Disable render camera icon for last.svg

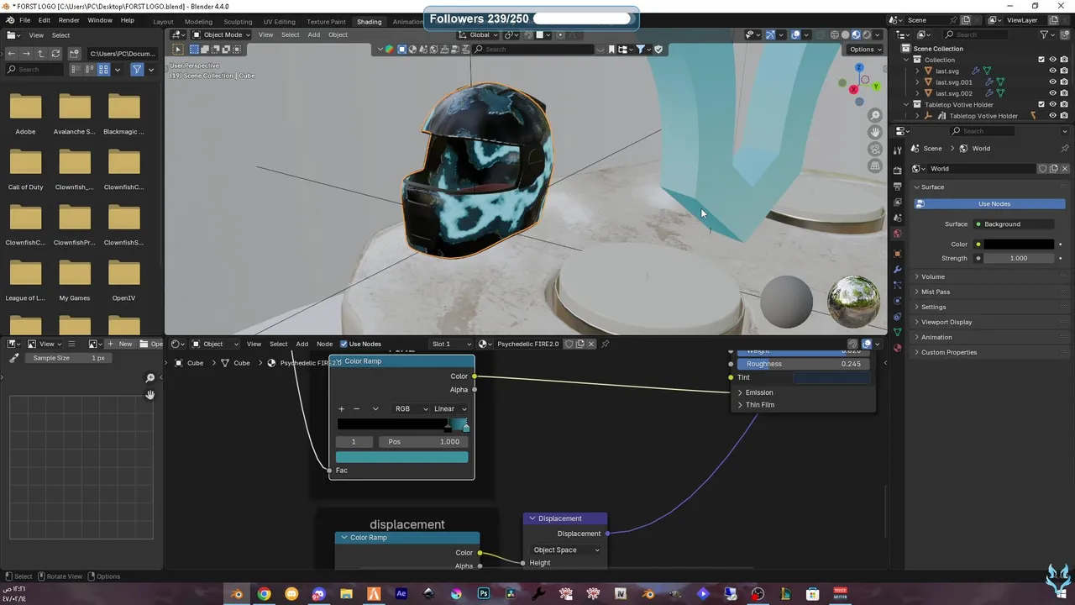click(x=1063, y=71)
